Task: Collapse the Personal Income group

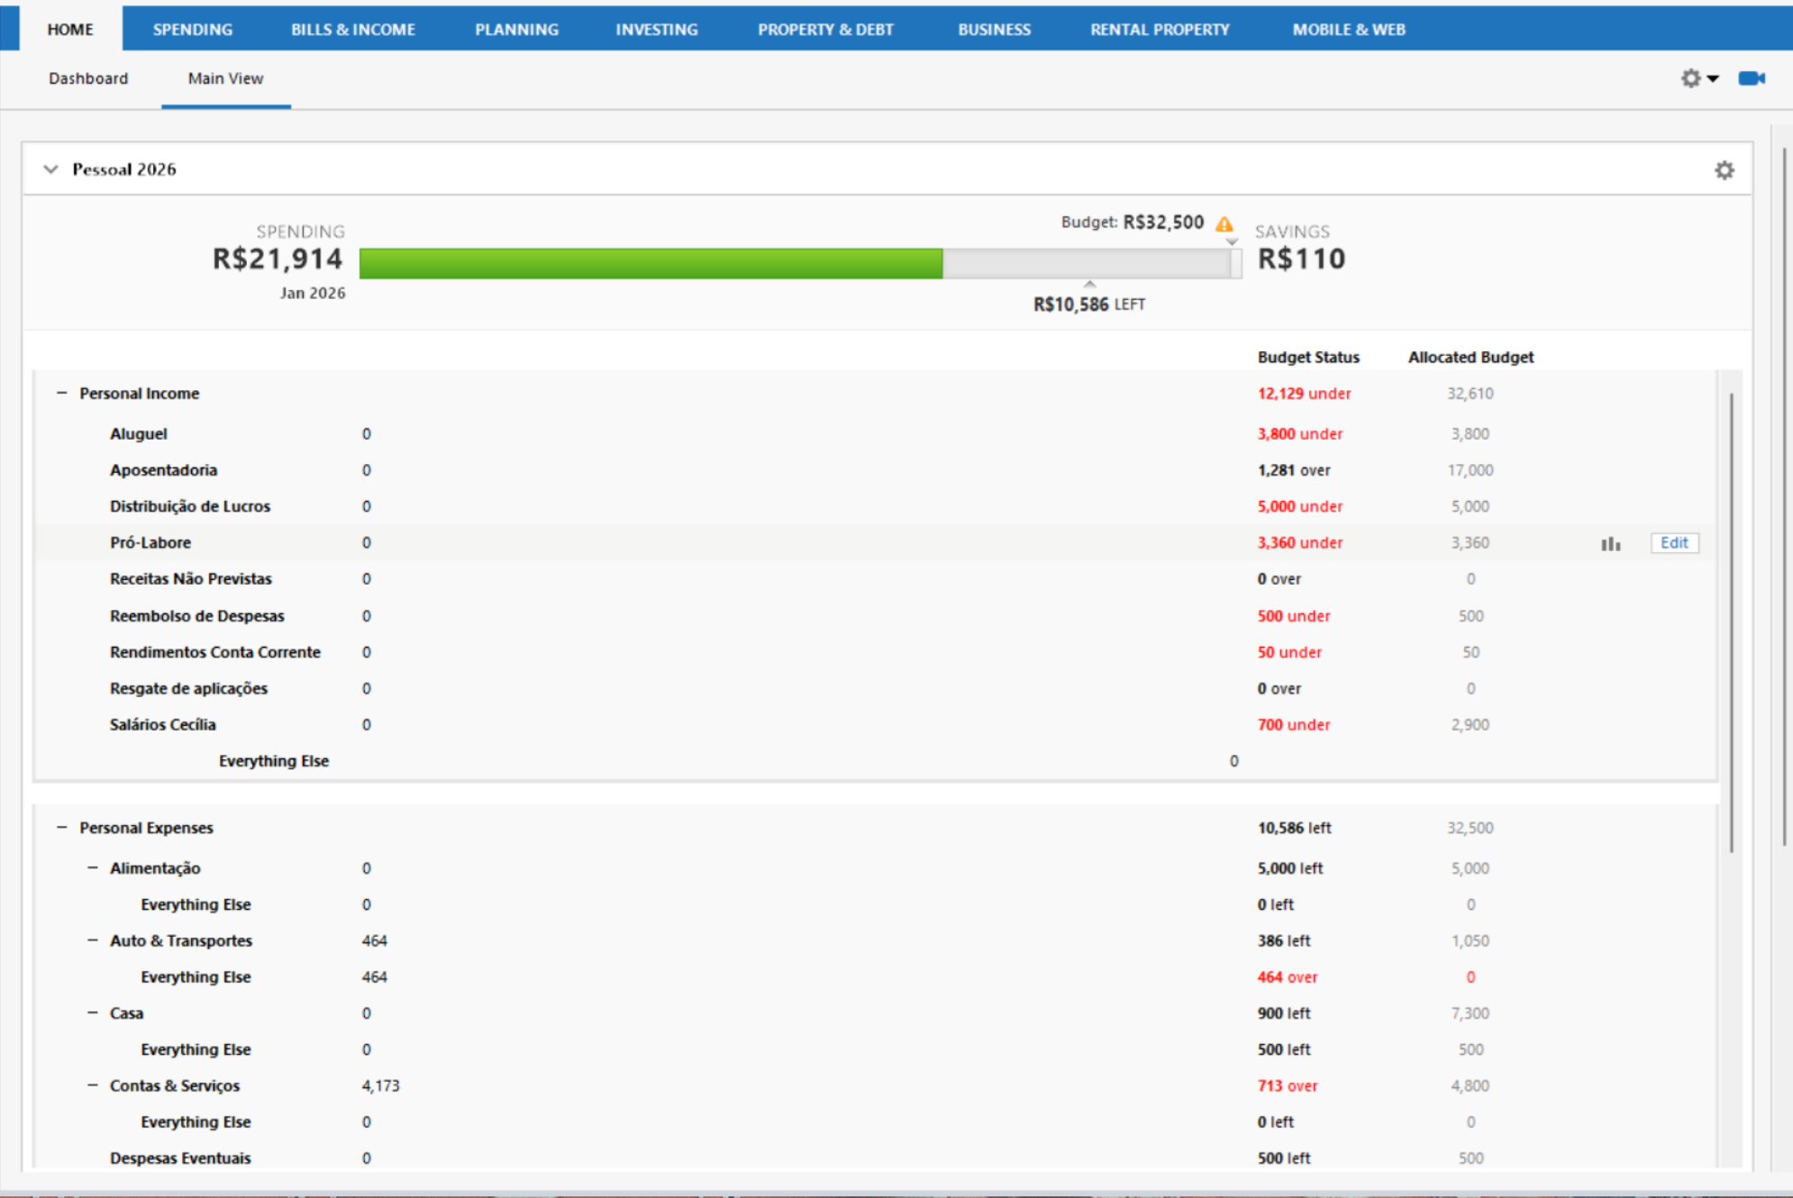Action: pyautogui.click(x=62, y=393)
